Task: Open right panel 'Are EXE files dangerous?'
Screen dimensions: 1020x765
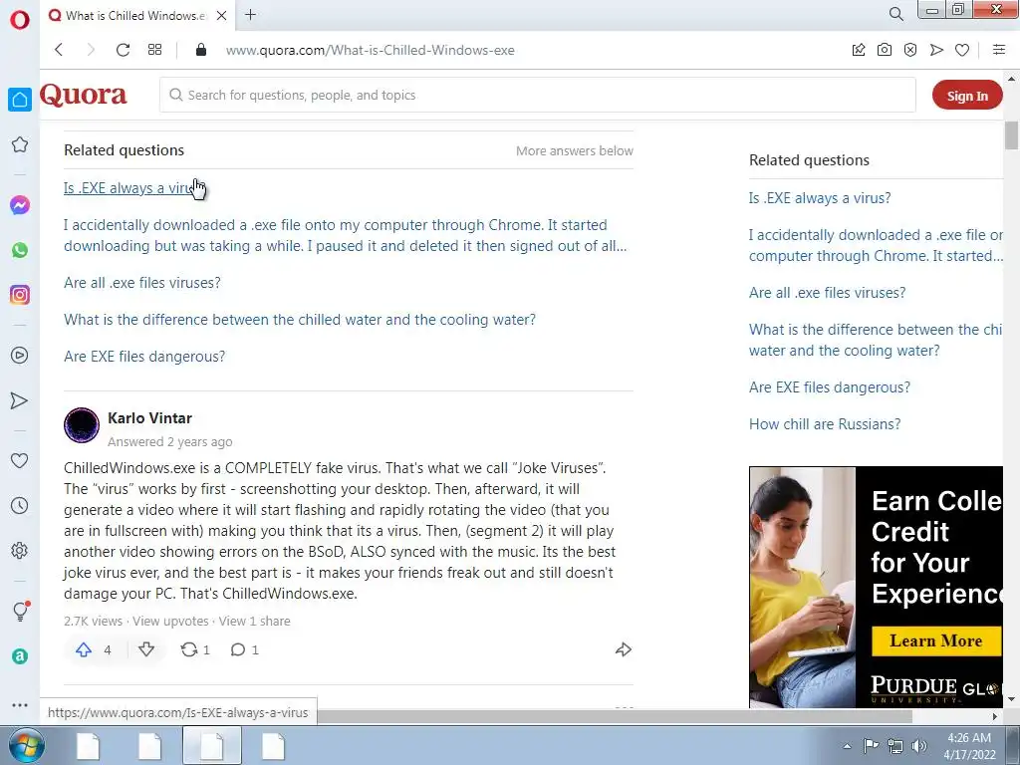Action: [830, 387]
